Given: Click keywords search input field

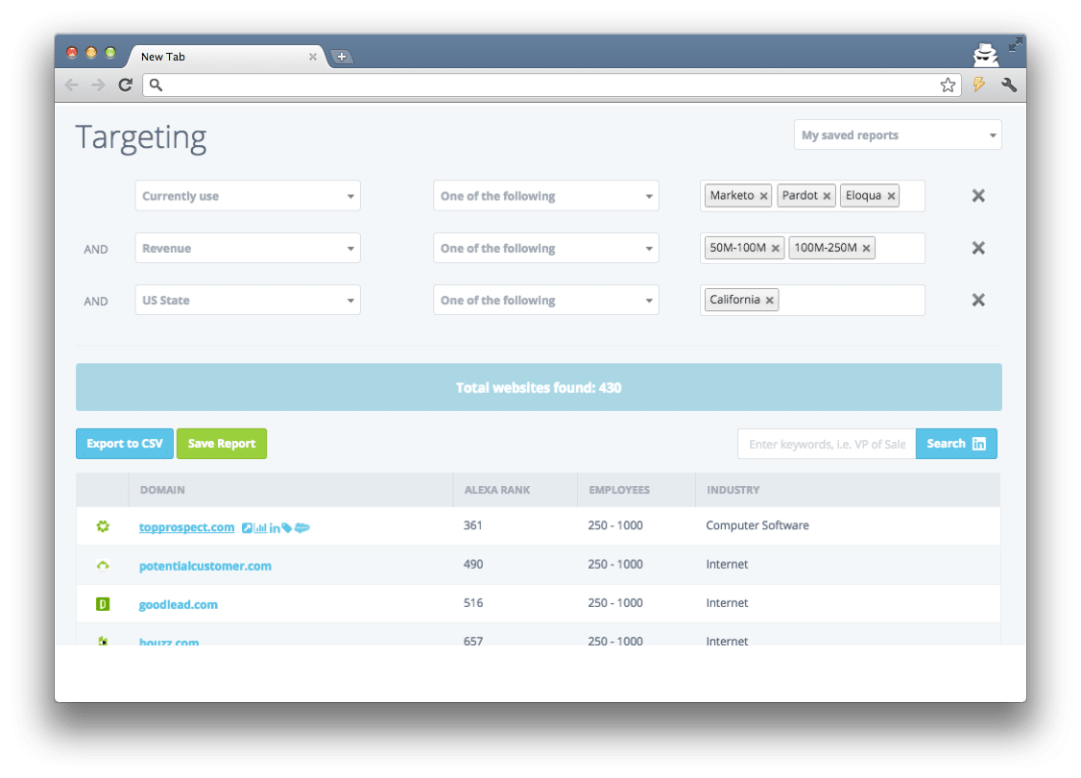Looking at the screenshot, I should pos(827,444).
